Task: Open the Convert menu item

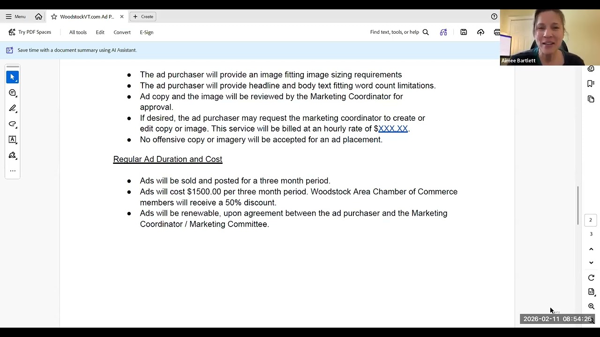Action: coord(122,32)
